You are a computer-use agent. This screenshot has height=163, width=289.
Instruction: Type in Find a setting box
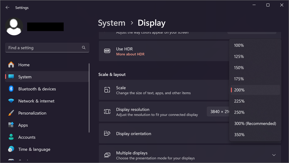point(43,48)
